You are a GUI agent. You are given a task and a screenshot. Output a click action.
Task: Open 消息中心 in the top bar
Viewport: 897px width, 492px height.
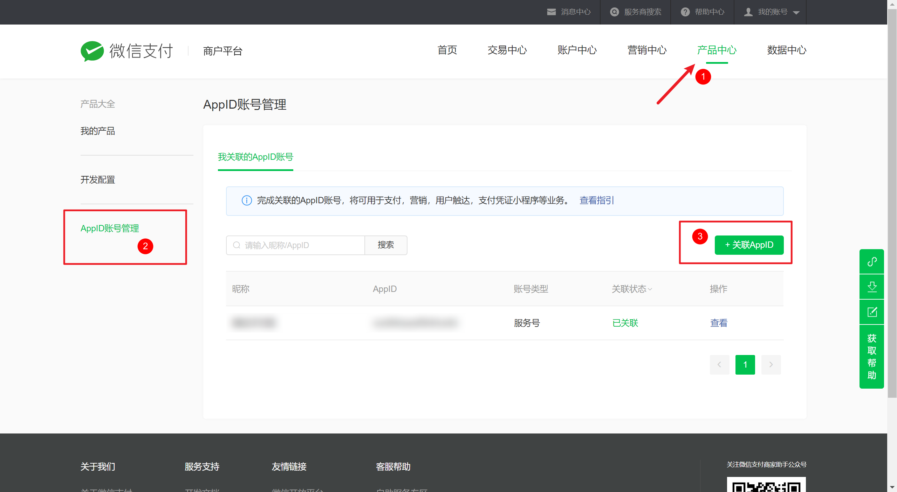pyautogui.click(x=576, y=12)
